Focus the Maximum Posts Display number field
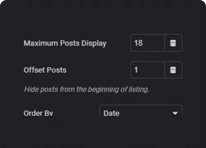 [147, 43]
